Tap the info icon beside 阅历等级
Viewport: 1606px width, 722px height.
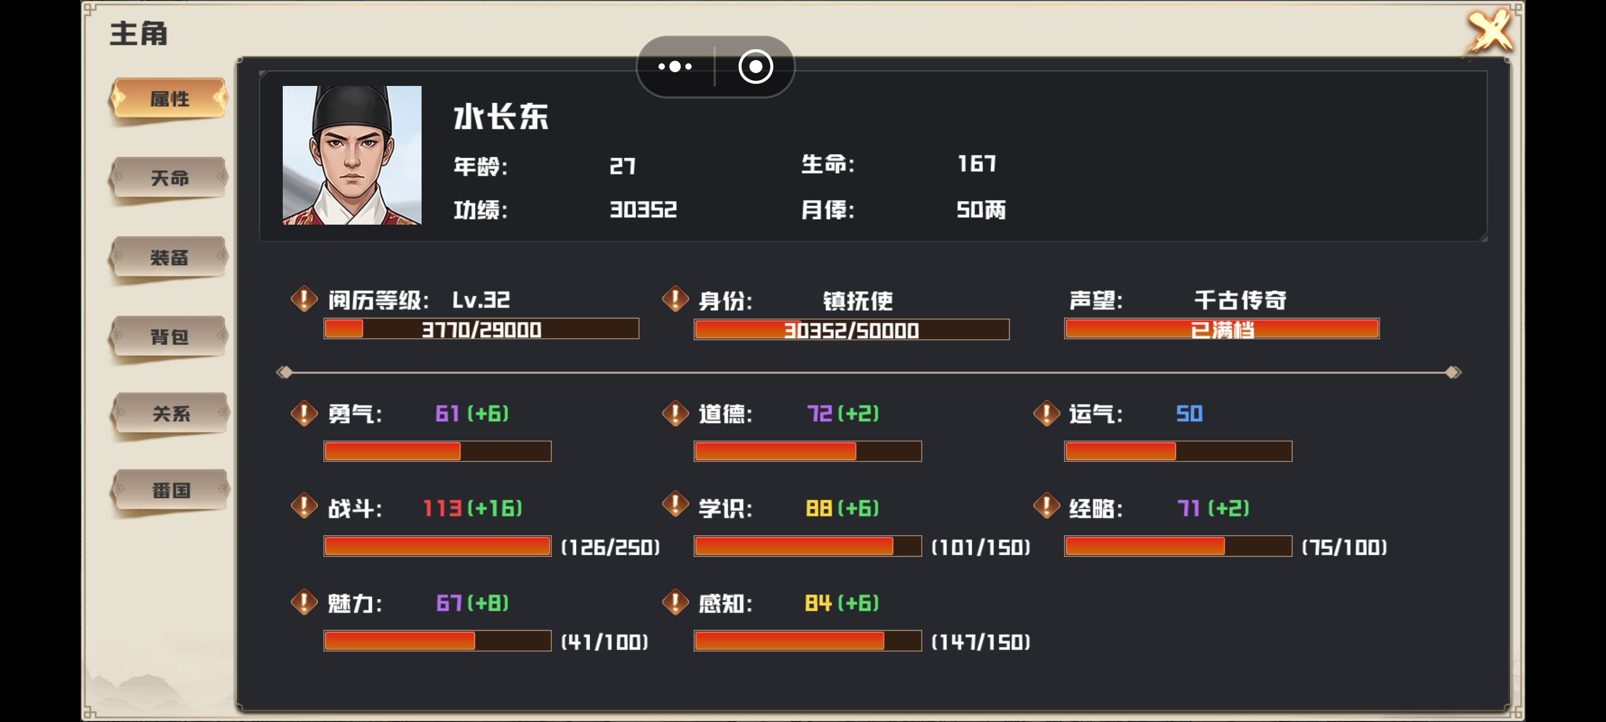(x=304, y=299)
